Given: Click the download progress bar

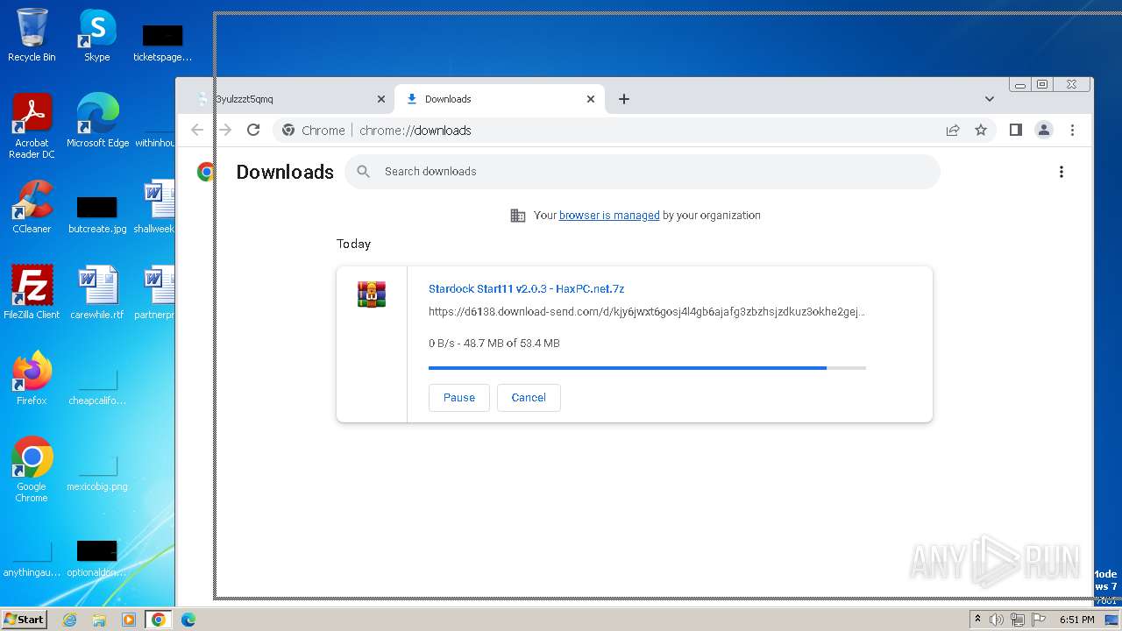Looking at the screenshot, I should click(647, 368).
